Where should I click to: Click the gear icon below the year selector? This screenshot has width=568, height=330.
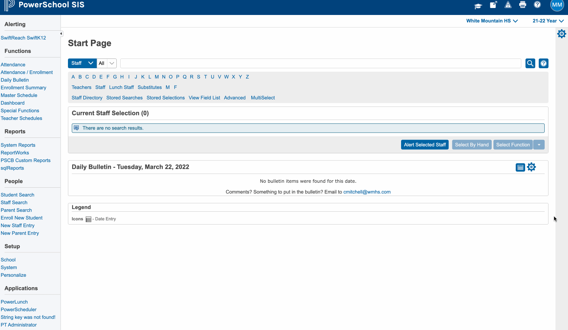[562, 34]
